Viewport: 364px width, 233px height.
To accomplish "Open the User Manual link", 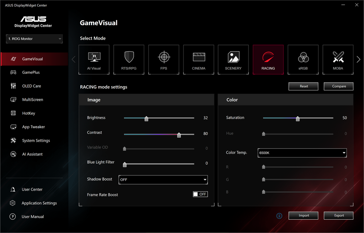I will (33, 217).
